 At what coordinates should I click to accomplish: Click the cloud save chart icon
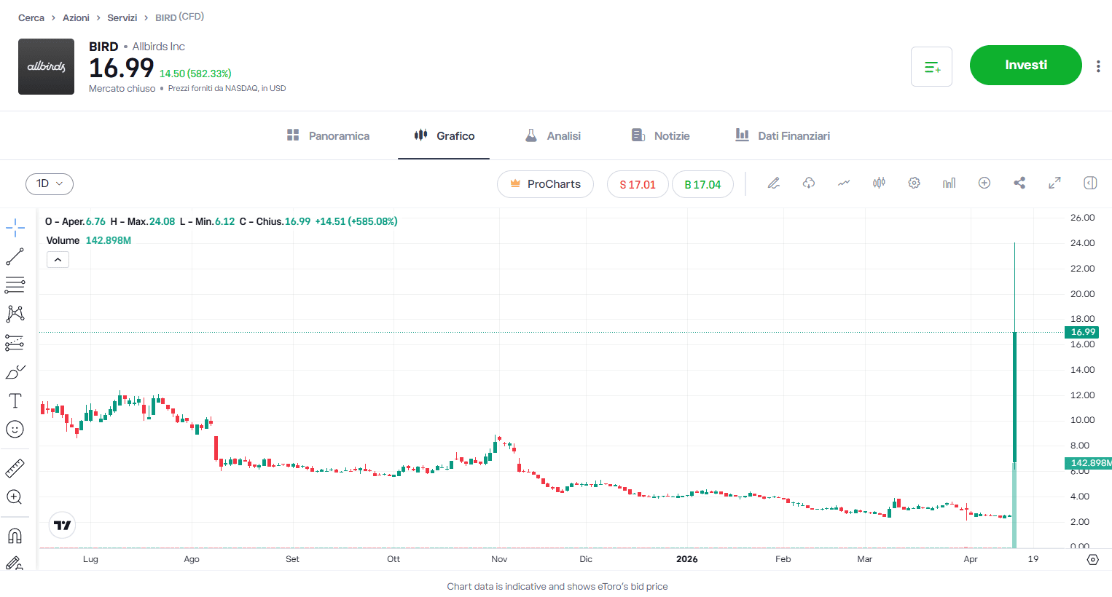click(x=809, y=183)
